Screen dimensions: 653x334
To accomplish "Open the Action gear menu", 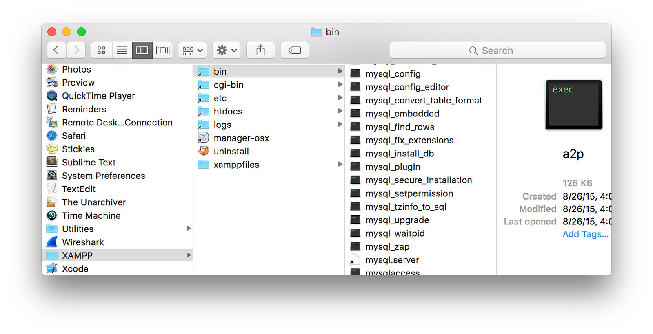I will pos(227,50).
